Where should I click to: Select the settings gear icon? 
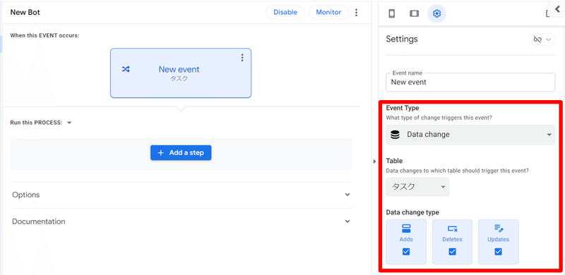tap(436, 13)
